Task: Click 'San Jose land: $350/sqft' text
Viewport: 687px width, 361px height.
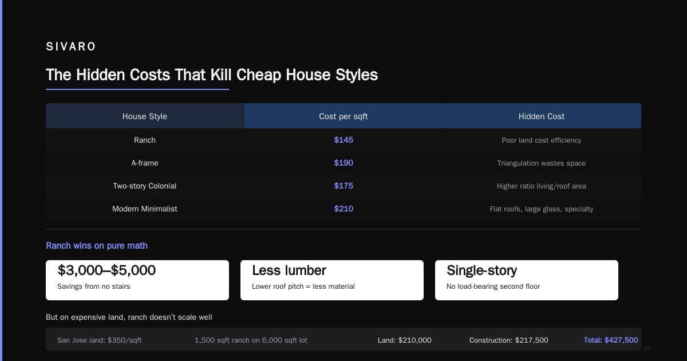Action: pyautogui.click(x=100, y=340)
